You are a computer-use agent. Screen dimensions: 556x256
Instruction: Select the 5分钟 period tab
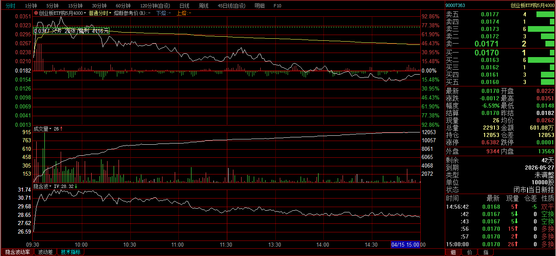52,6
